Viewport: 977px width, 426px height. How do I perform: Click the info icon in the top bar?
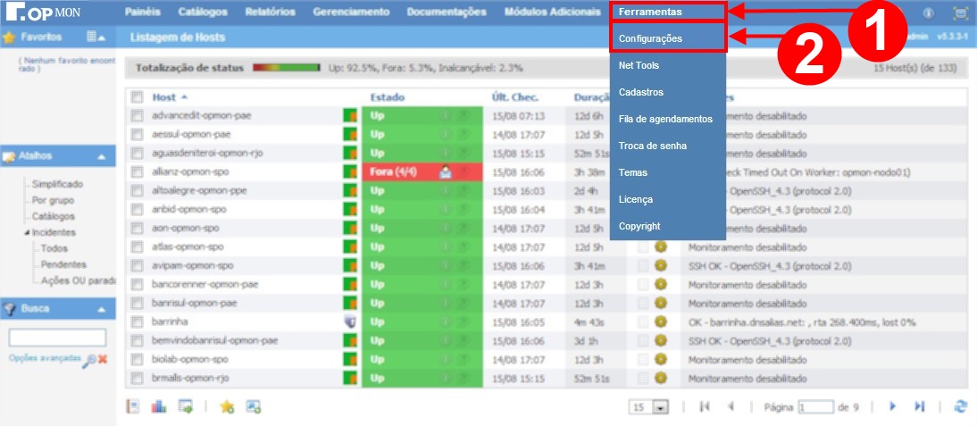pos(928,13)
